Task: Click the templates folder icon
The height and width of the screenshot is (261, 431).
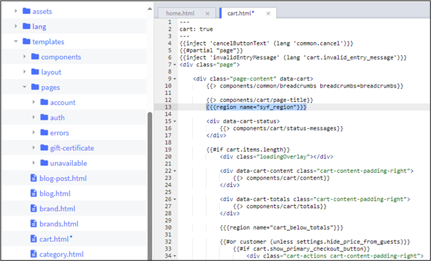Action: tap(26, 41)
